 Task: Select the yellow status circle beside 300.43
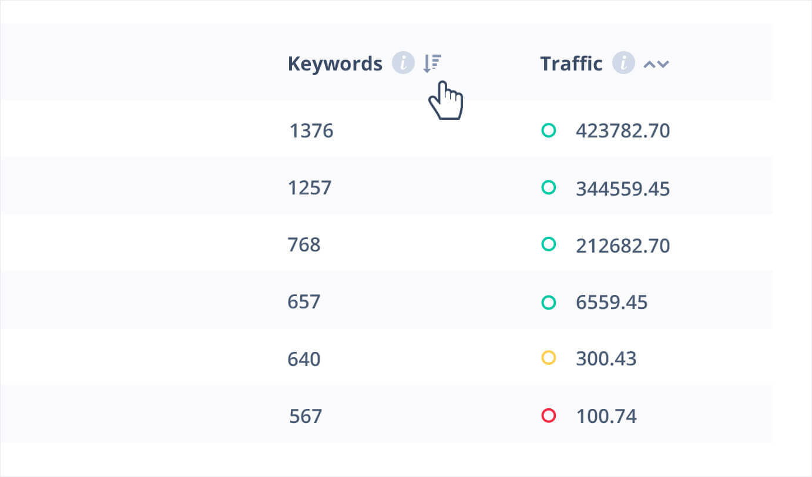(548, 358)
